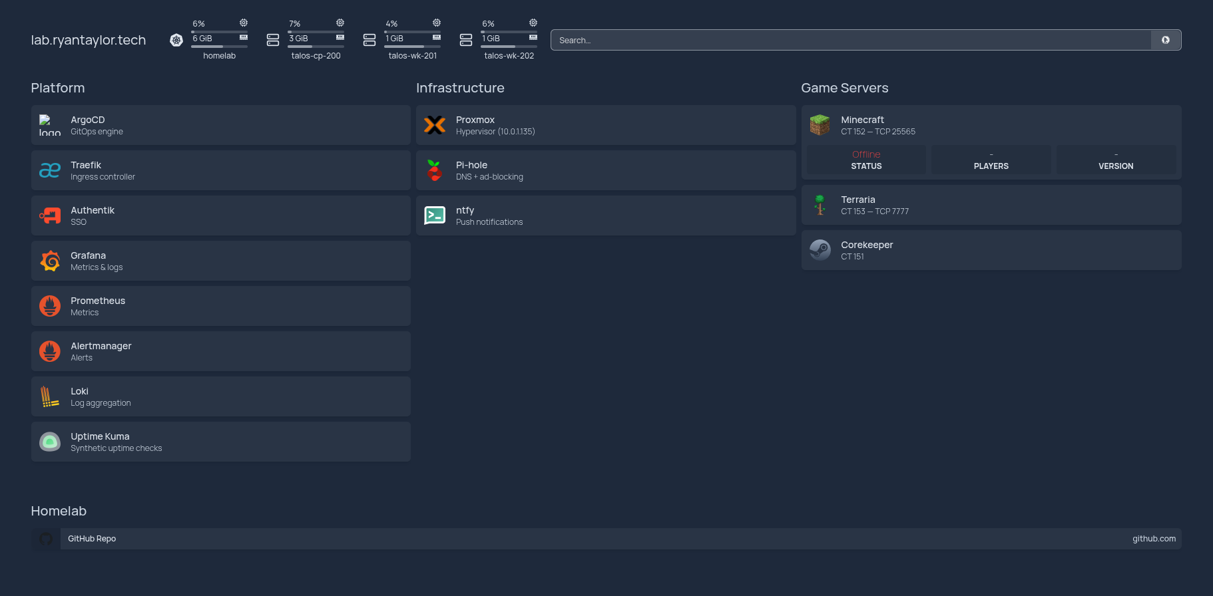Click the Traefik logo icon
Image resolution: width=1213 pixels, height=596 pixels.
[x=50, y=170]
